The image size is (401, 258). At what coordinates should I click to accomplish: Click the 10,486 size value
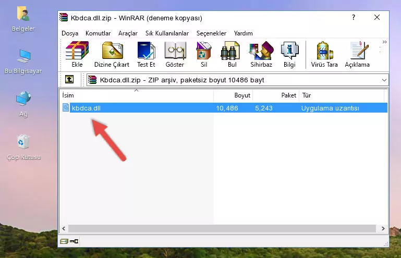coord(227,108)
